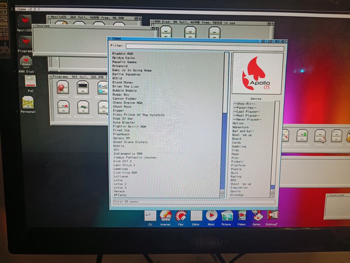Screen dimensions: 350x263
Task: Select the Puzzle genre
Action: coord(236,169)
